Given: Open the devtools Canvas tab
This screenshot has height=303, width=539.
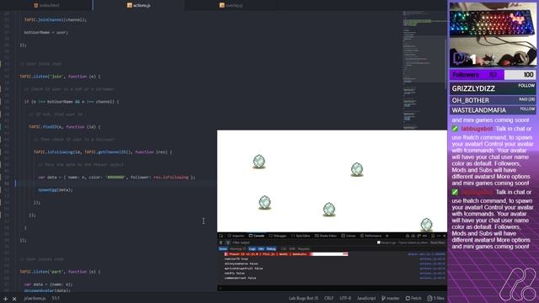Looking at the screenshot, I should (x=348, y=236).
